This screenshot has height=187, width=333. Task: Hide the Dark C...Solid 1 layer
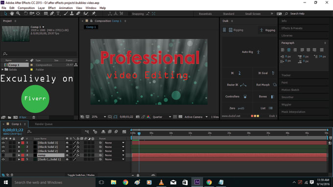tap(3, 160)
